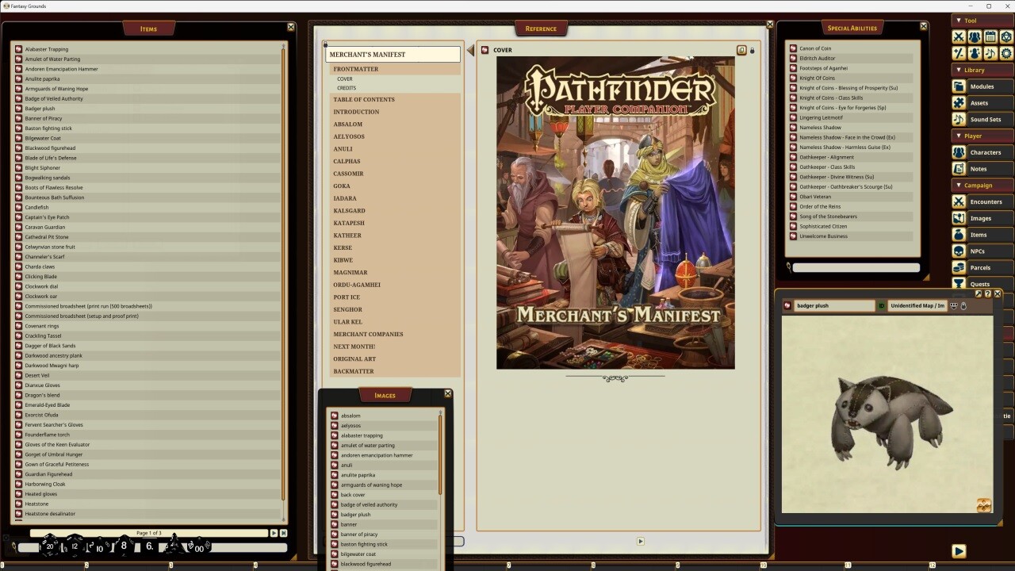Click the forward arrow at bottom of Reference window
Viewport: 1015px width, 571px height.
640,541
